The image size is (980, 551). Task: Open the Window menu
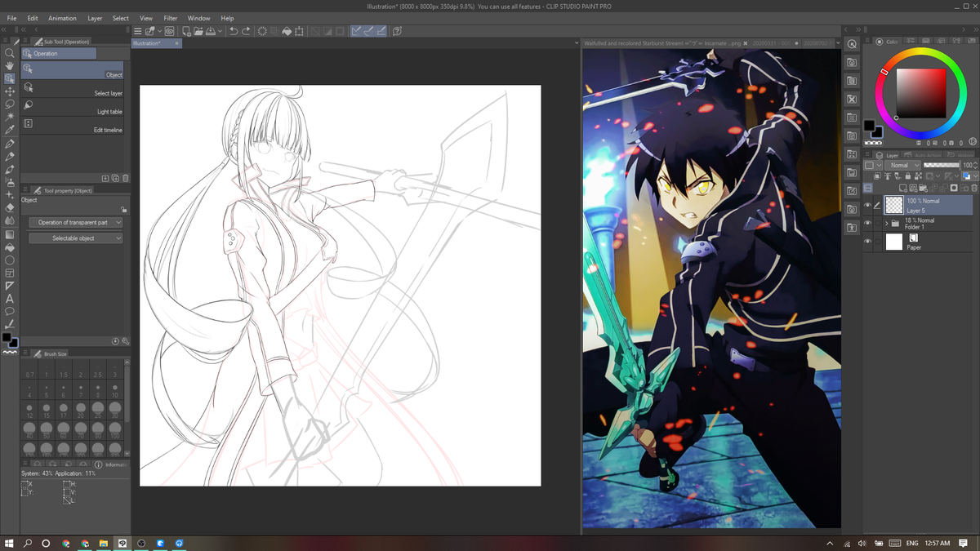click(198, 18)
